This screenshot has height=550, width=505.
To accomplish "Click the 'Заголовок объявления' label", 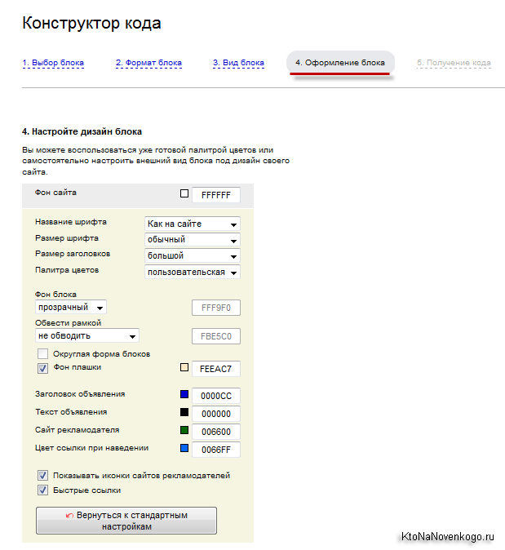I will point(80,394).
